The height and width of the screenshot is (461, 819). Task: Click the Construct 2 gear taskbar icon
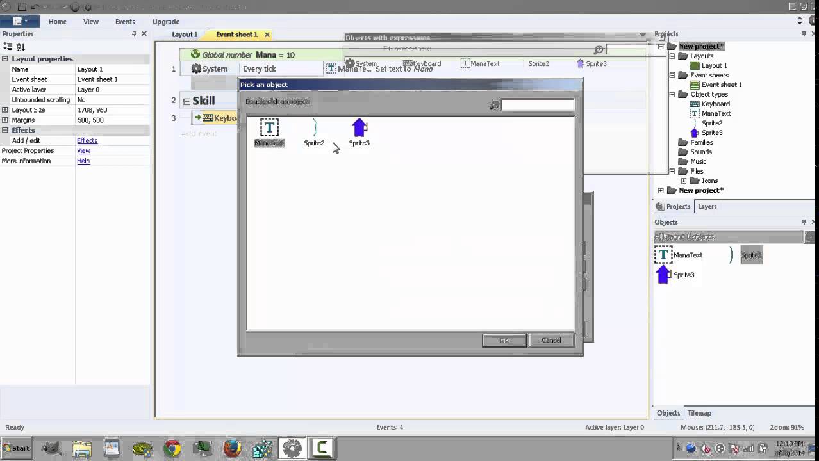click(292, 448)
